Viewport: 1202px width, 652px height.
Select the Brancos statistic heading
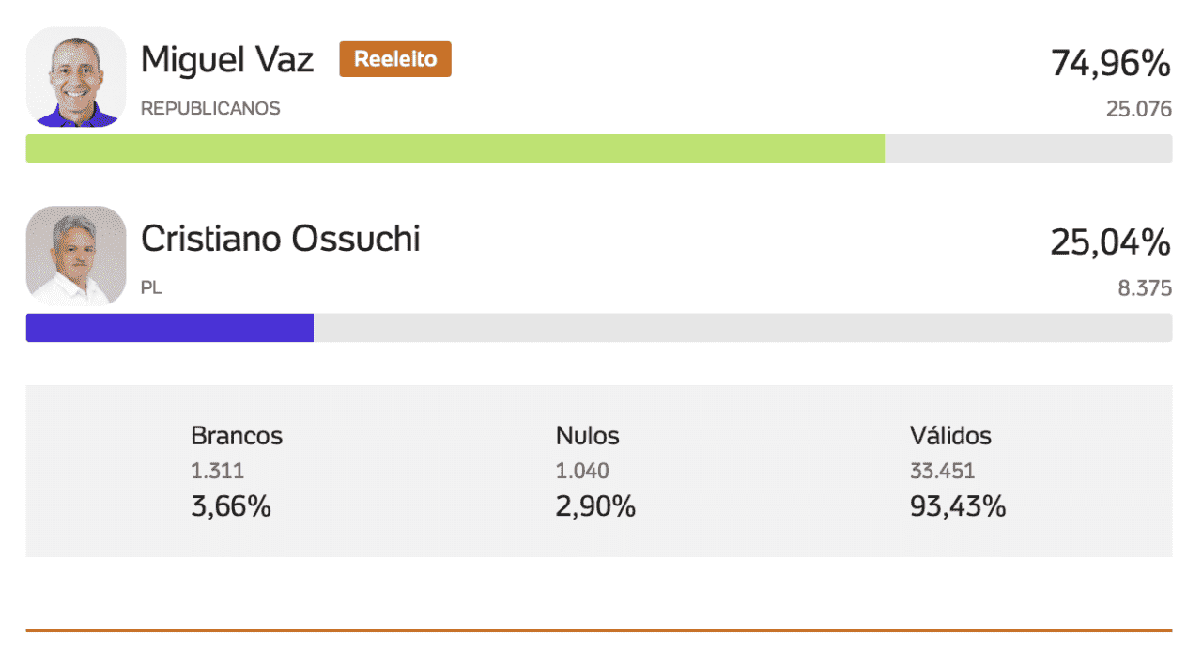(x=237, y=436)
